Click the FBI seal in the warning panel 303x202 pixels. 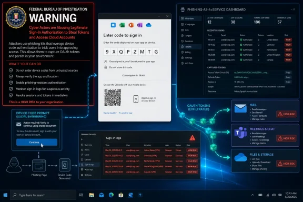[16, 17]
